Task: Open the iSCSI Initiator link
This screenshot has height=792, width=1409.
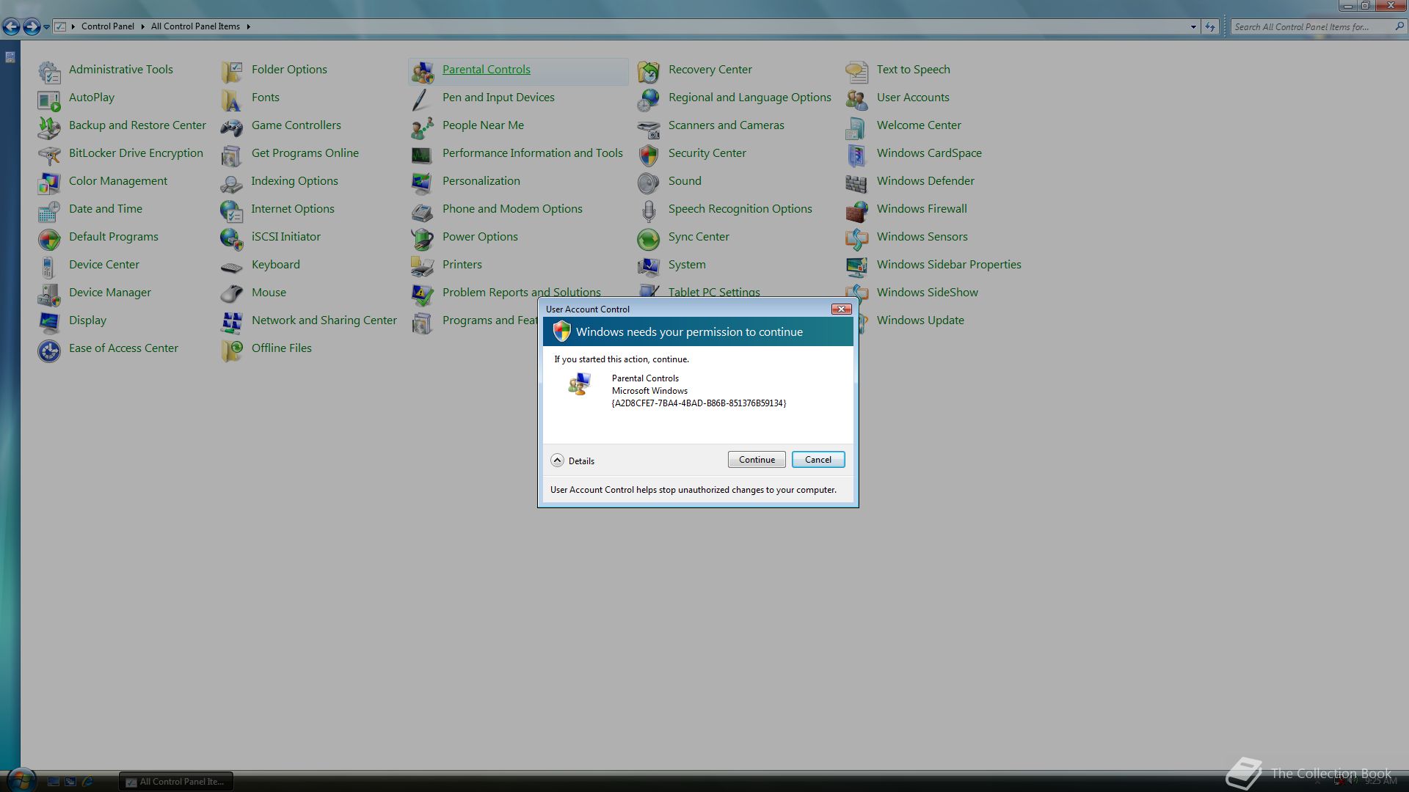Action: coord(285,237)
